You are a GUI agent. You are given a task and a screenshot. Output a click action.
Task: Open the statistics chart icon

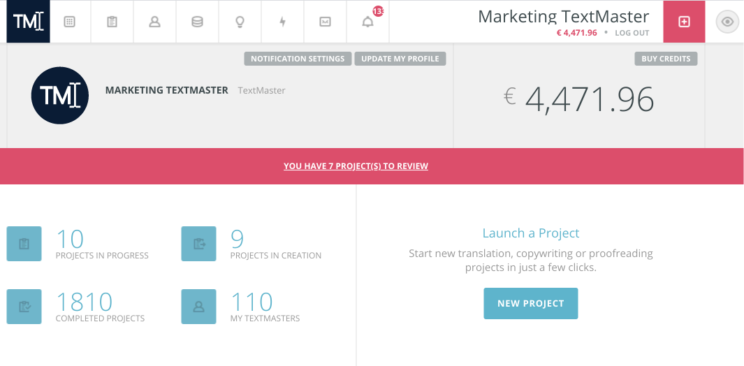[325, 22]
